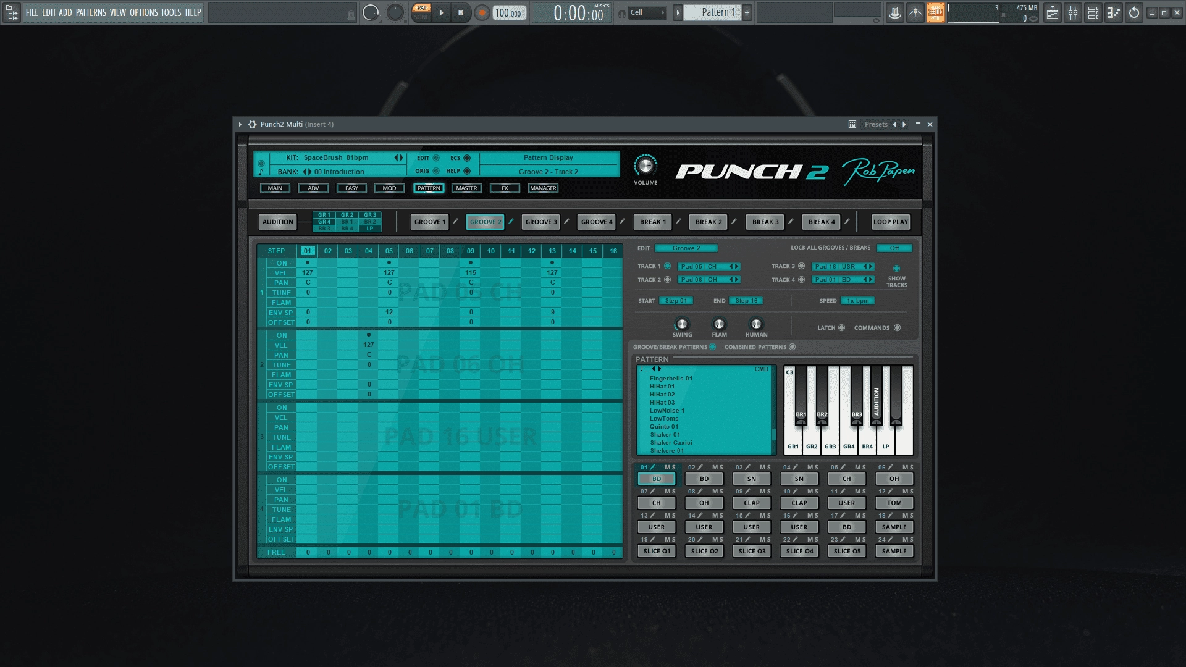Image resolution: width=1186 pixels, height=667 pixels.
Task: Click the edit pencil next to BREAK 4
Action: pyautogui.click(x=847, y=221)
